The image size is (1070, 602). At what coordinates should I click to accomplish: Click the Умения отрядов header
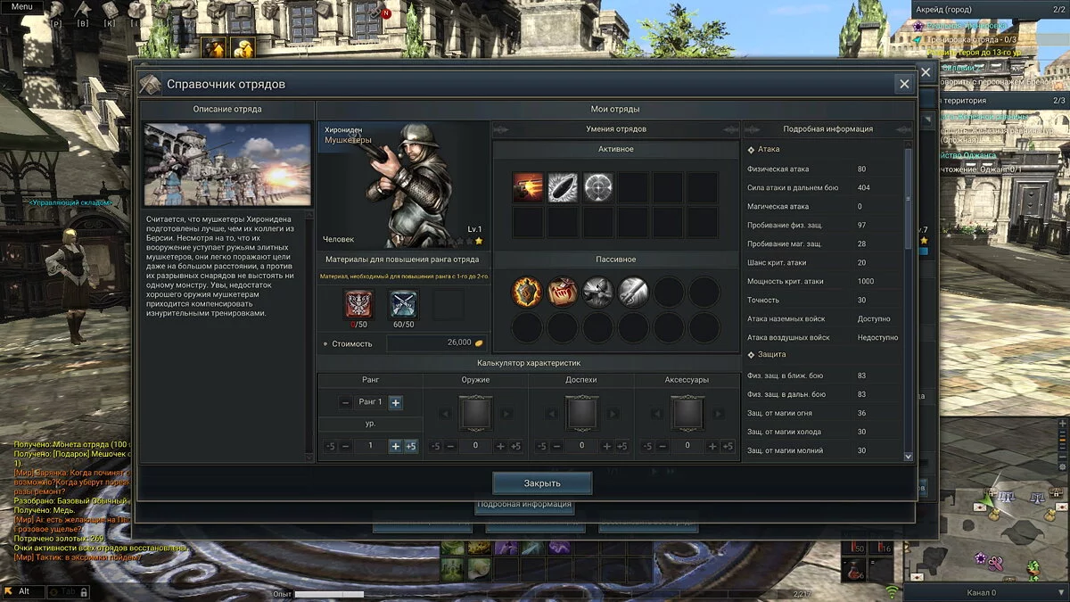[616, 129]
